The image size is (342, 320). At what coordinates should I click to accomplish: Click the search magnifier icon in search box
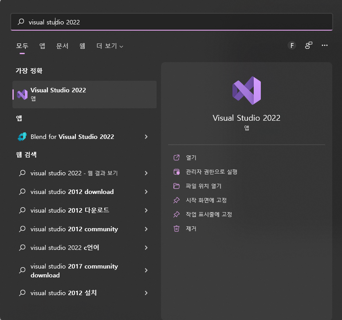point(21,22)
